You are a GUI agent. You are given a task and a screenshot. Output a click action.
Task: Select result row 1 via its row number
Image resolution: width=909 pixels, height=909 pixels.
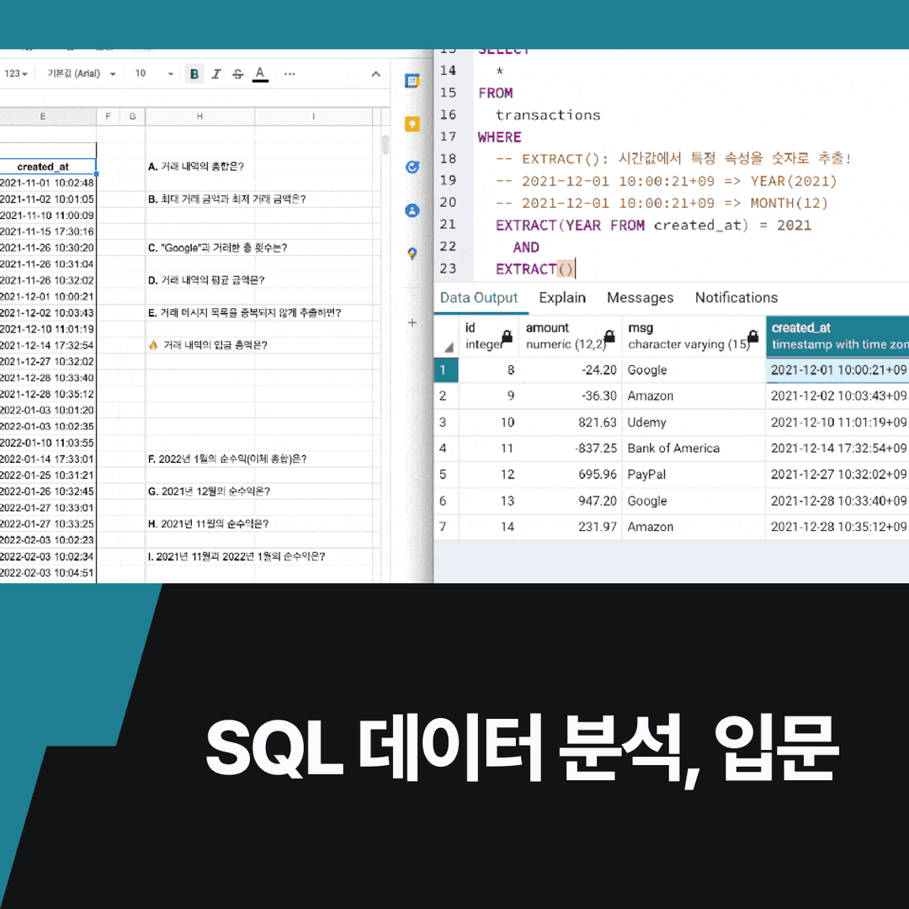point(446,369)
